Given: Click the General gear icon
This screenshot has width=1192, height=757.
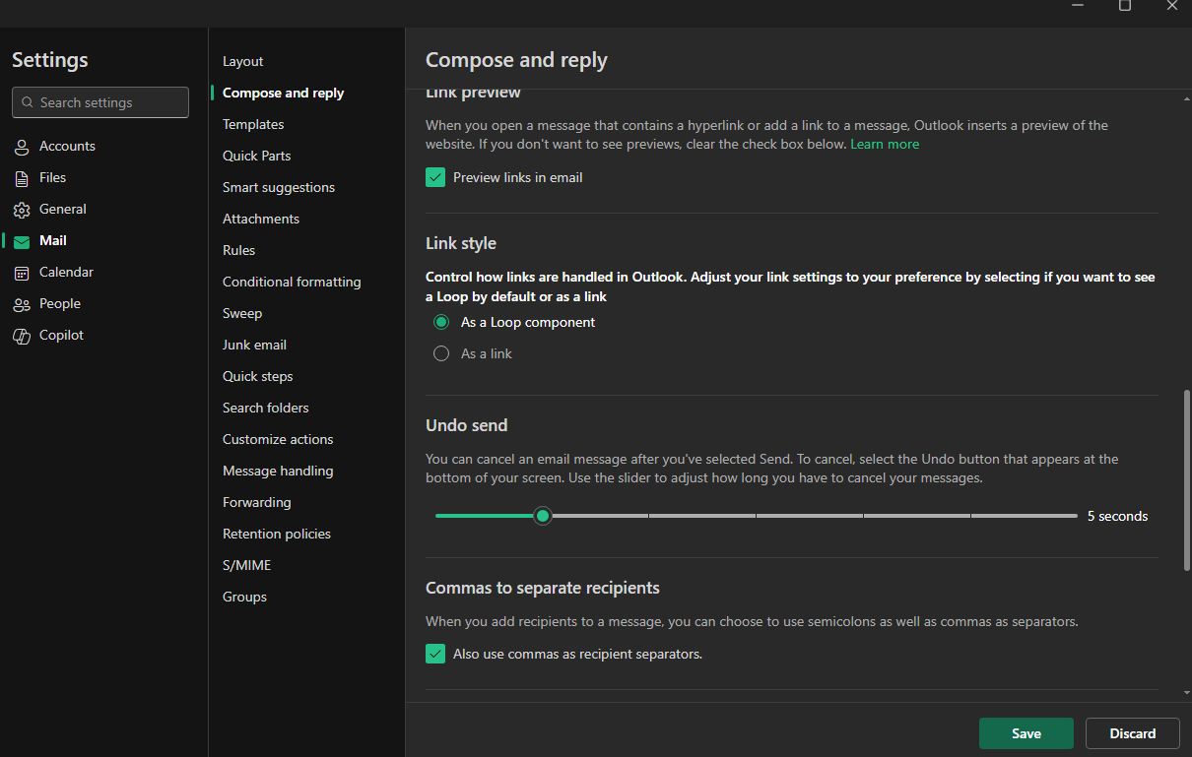Looking at the screenshot, I should pyautogui.click(x=22, y=210).
